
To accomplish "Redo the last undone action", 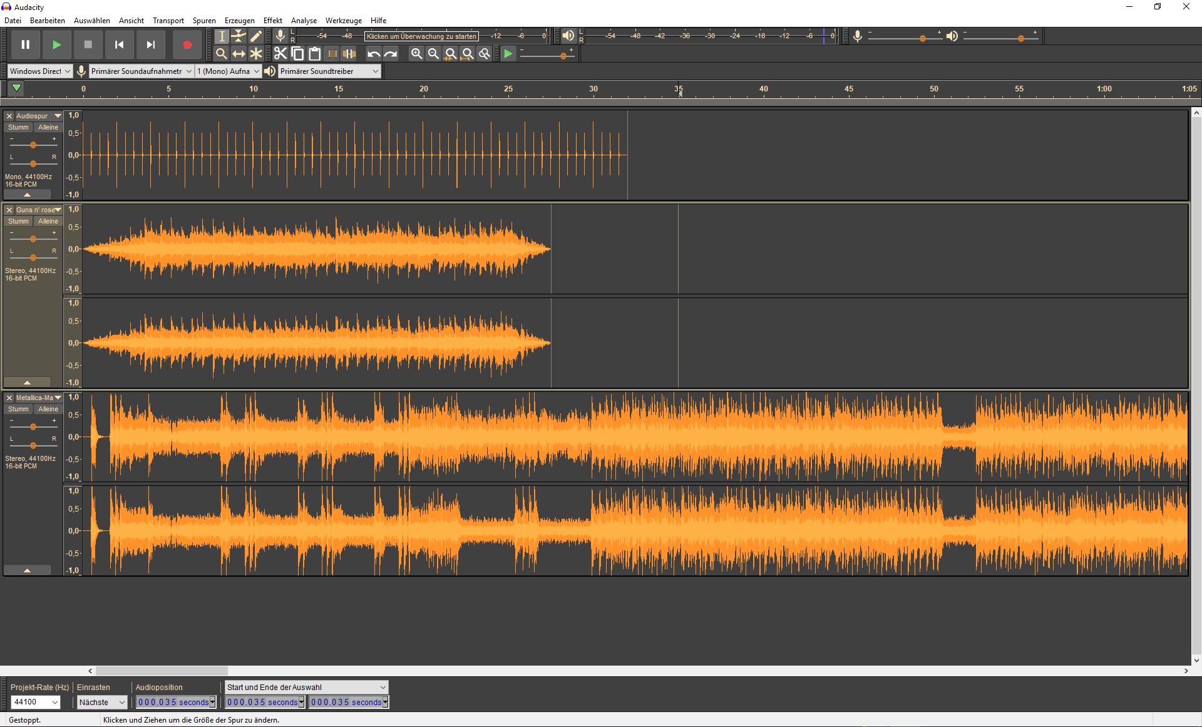I will 391,54.
